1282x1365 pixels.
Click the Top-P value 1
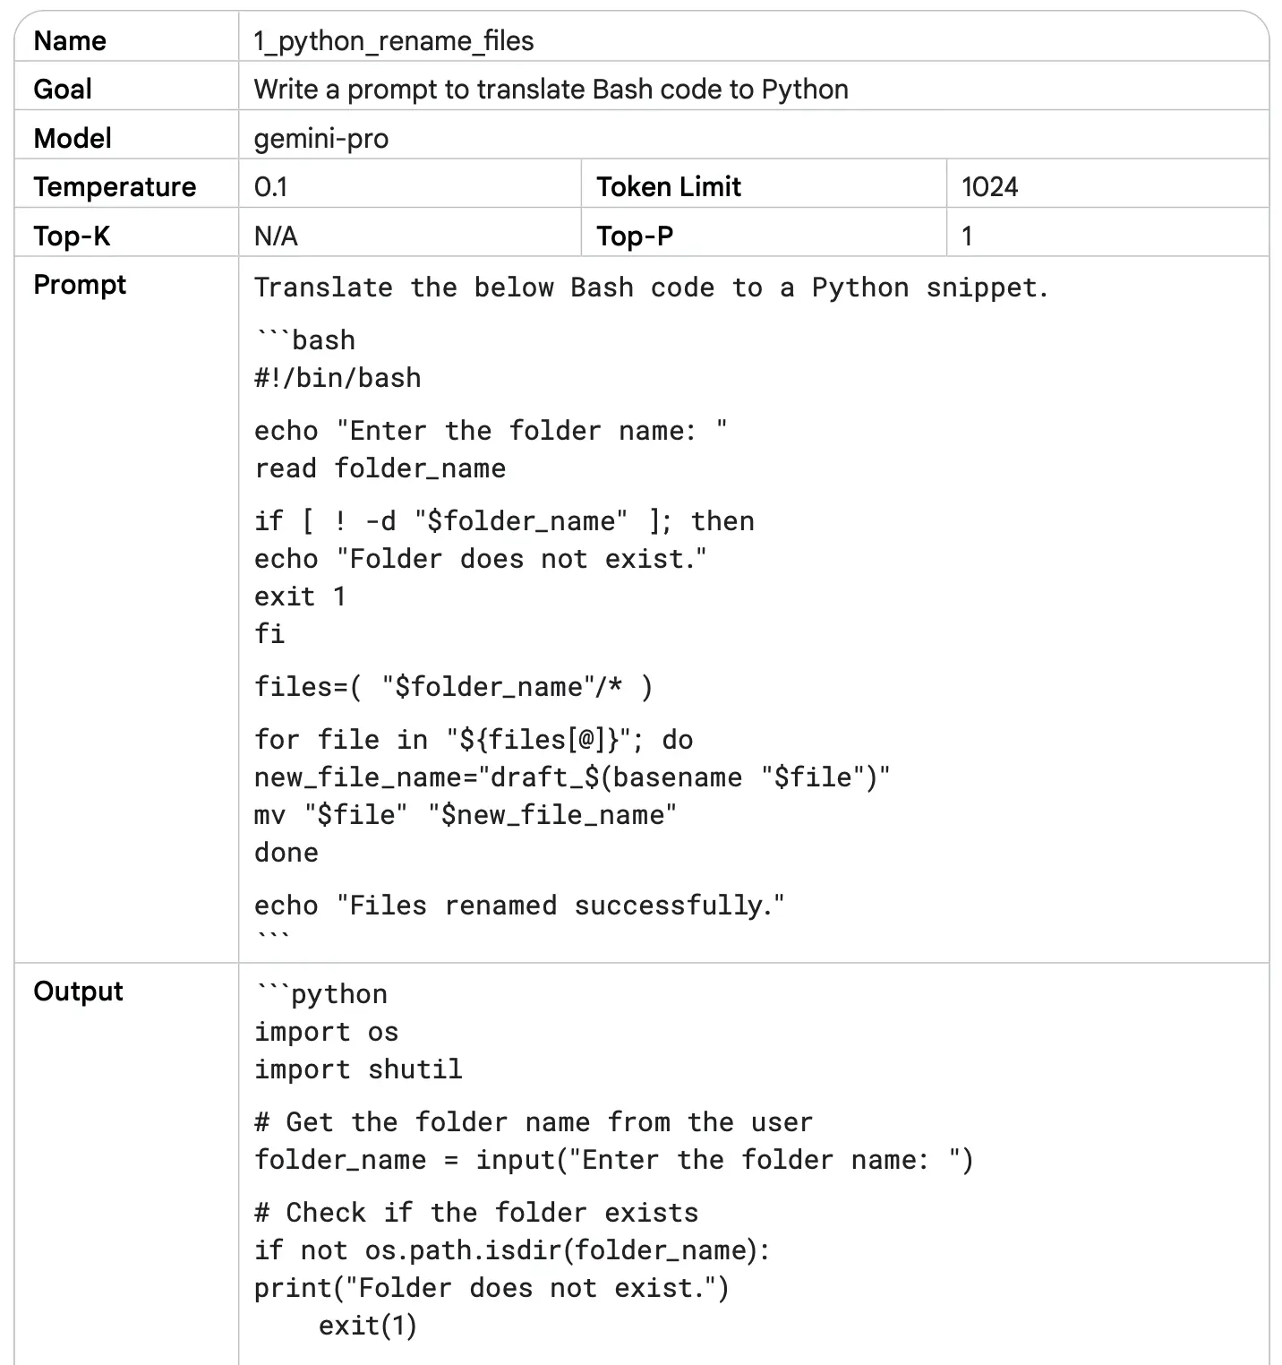pyautogui.click(x=967, y=236)
